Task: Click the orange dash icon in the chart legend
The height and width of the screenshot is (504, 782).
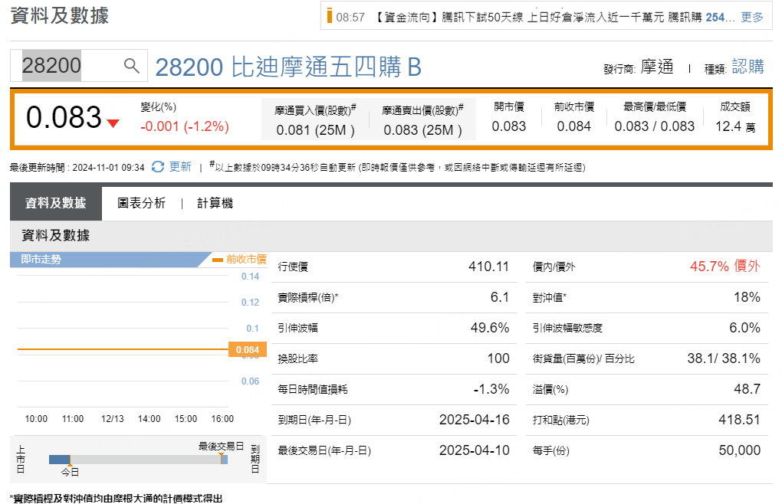Action: [218, 260]
